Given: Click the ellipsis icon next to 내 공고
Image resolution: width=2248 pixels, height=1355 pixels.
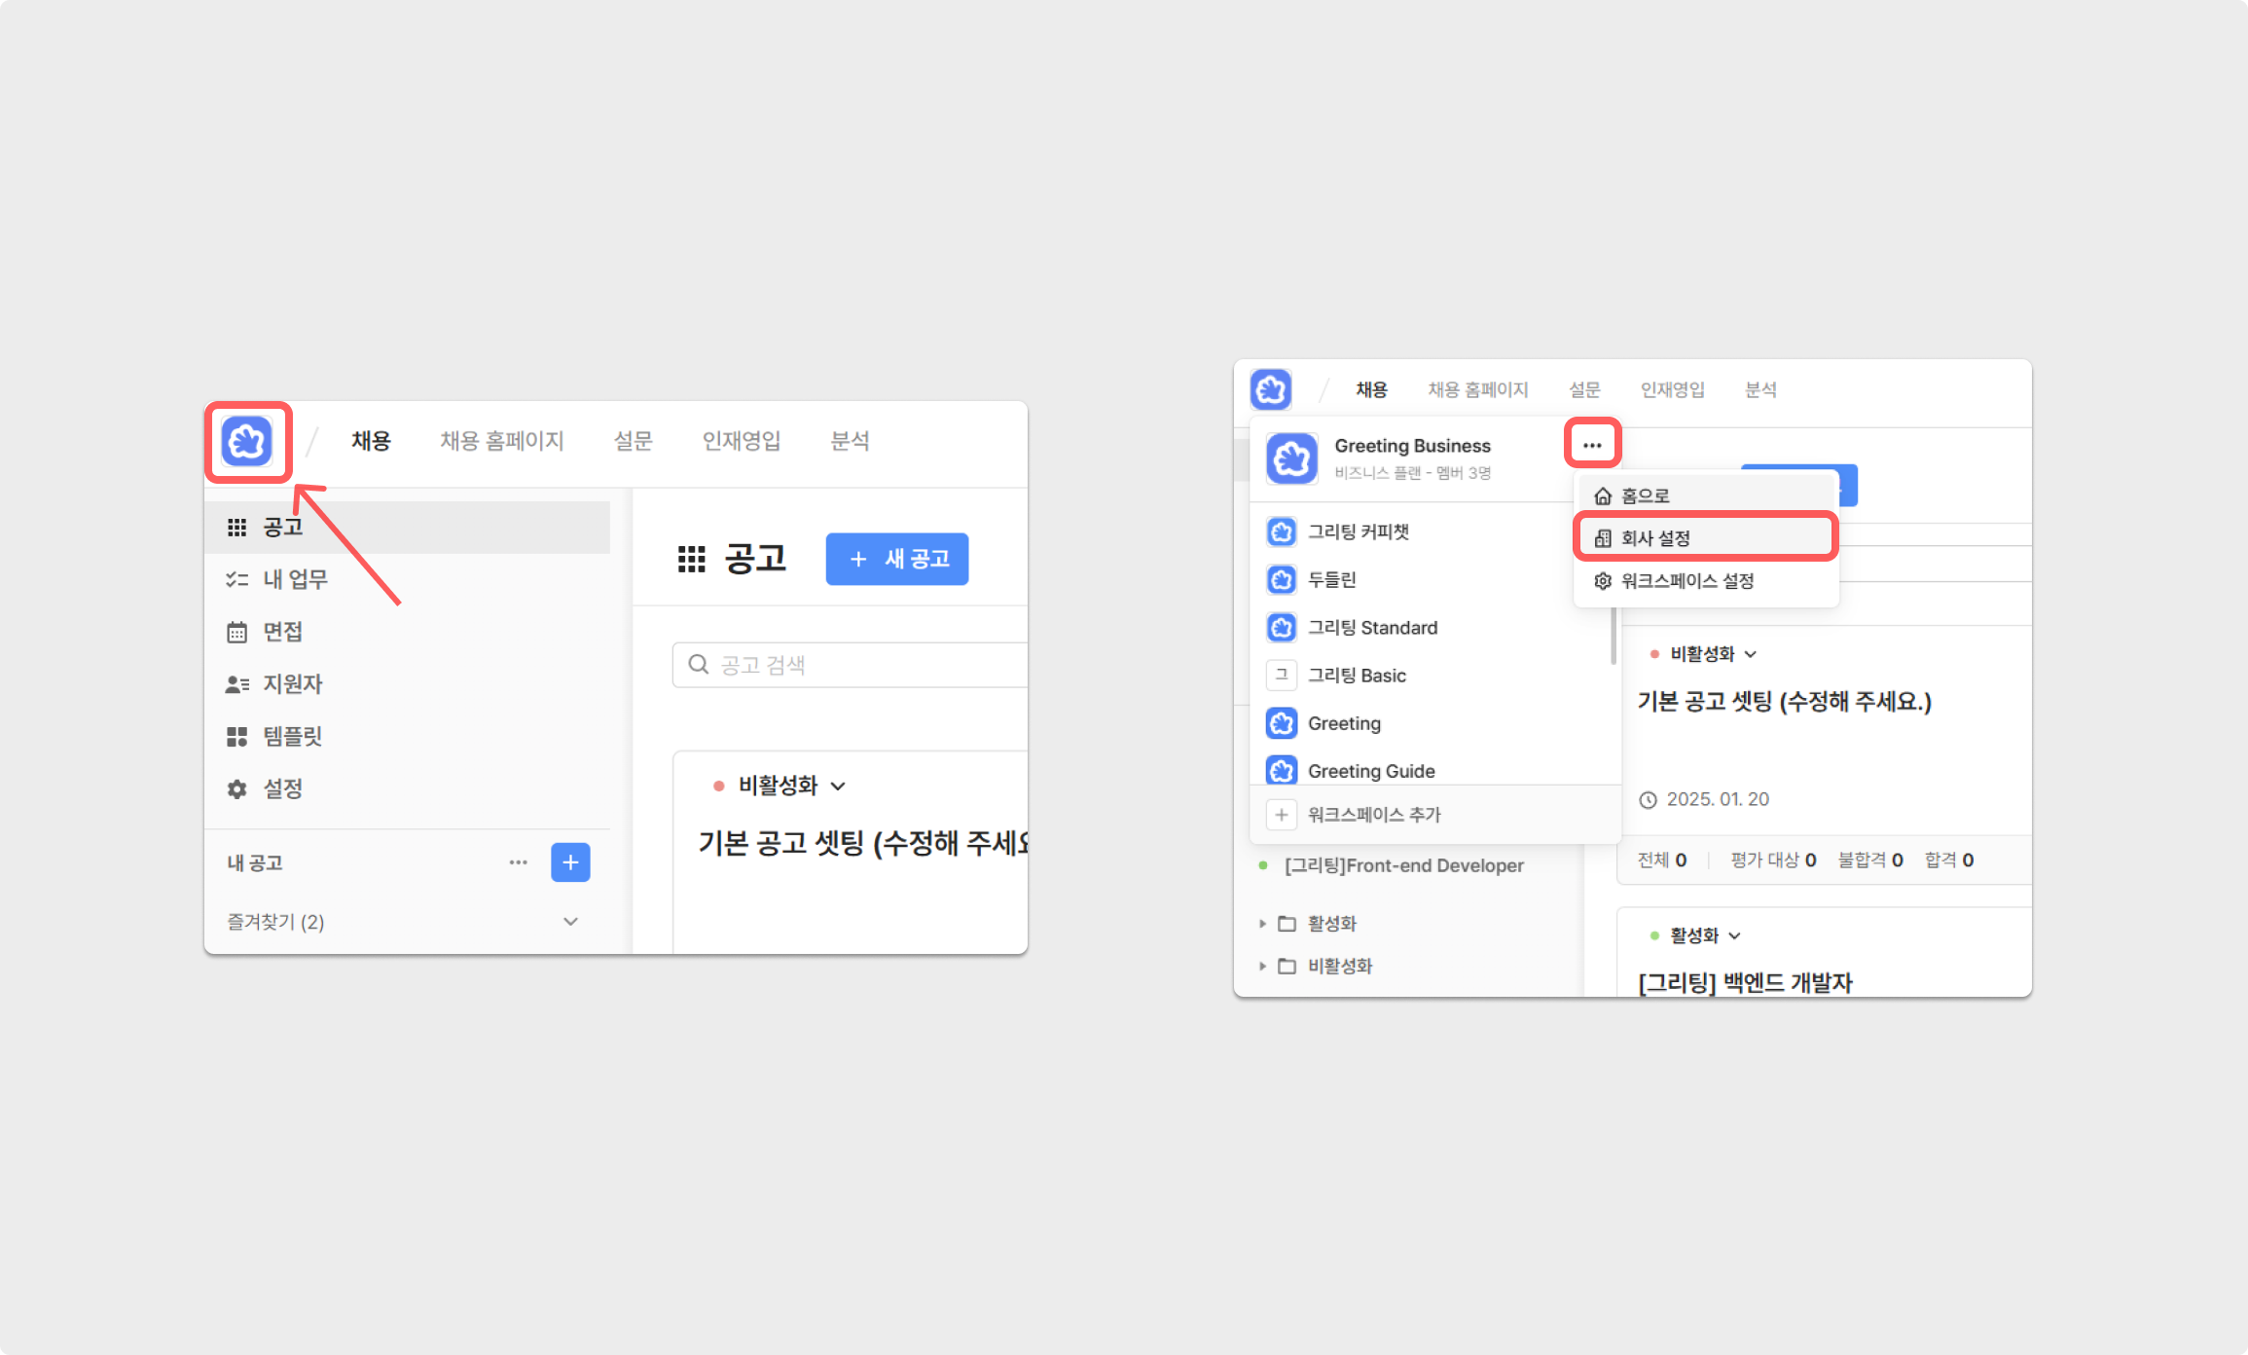Looking at the screenshot, I should click(518, 862).
